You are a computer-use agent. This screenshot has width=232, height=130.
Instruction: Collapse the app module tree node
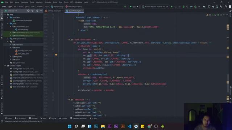point(5,14)
